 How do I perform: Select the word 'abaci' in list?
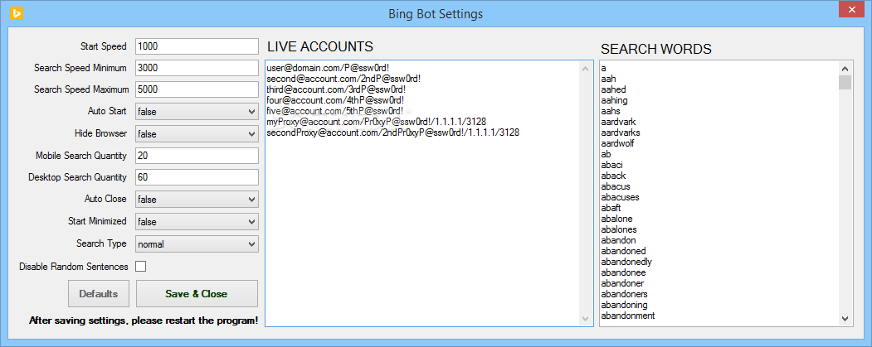point(611,165)
